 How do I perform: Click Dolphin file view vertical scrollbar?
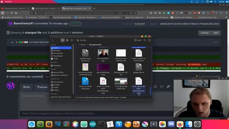150,91
